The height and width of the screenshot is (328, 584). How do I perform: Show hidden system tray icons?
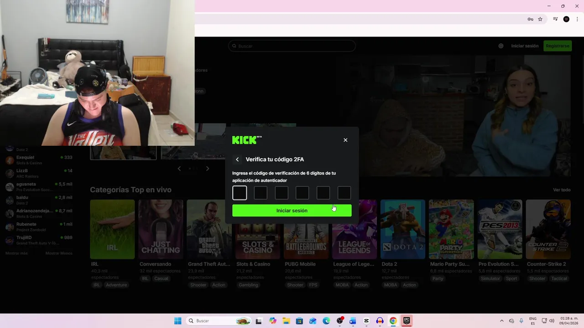click(x=502, y=321)
